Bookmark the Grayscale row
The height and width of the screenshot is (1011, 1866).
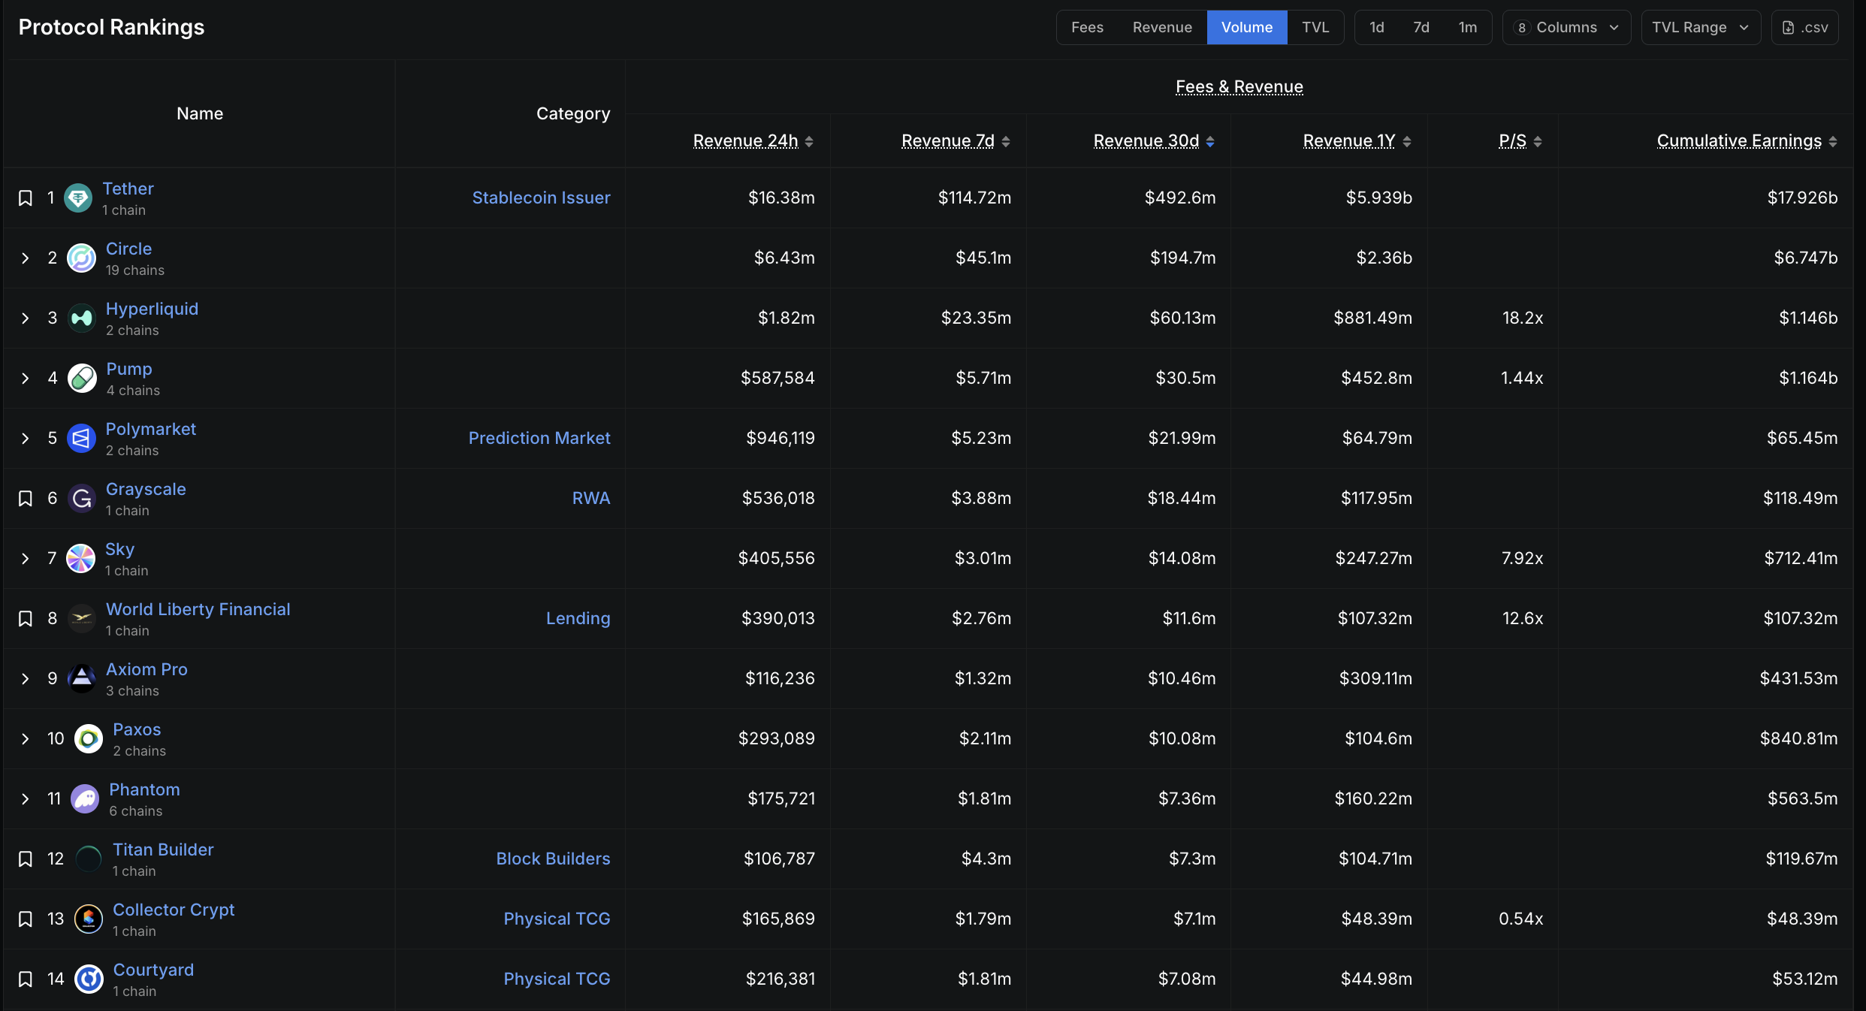click(26, 499)
